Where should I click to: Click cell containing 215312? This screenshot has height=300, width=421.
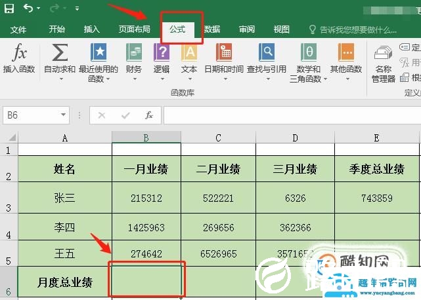coord(146,198)
